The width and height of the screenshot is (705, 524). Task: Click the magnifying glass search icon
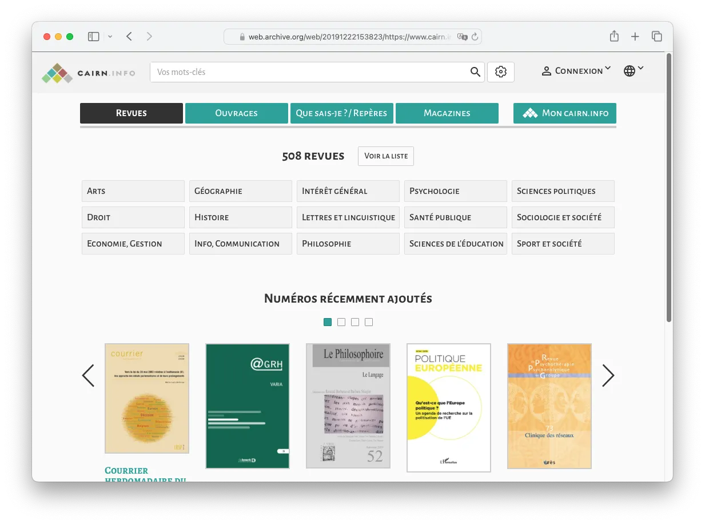[x=475, y=72]
